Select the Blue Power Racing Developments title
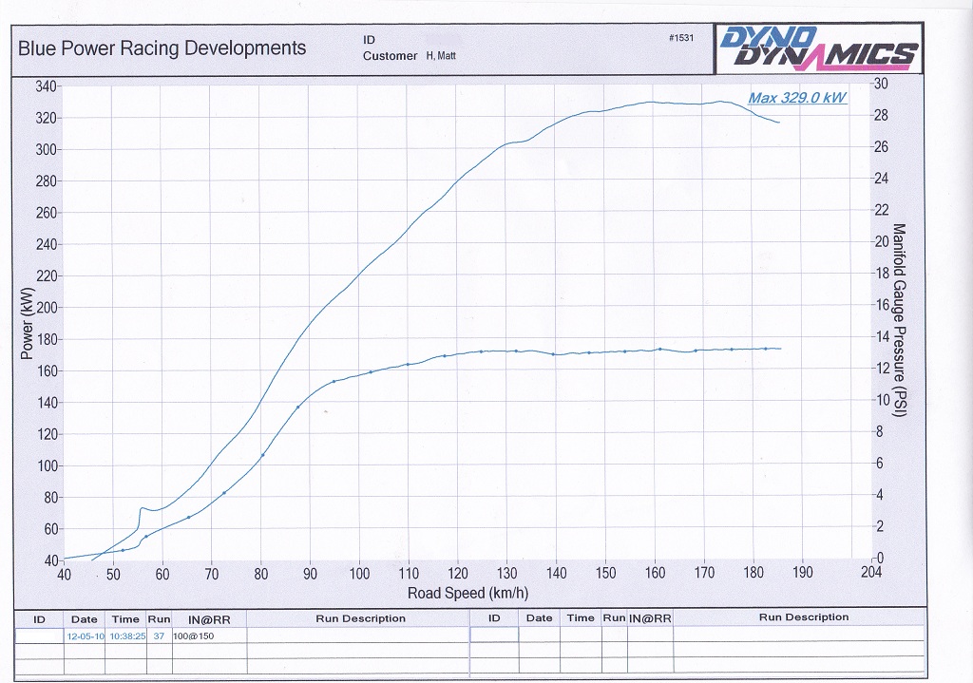 pyautogui.click(x=162, y=48)
